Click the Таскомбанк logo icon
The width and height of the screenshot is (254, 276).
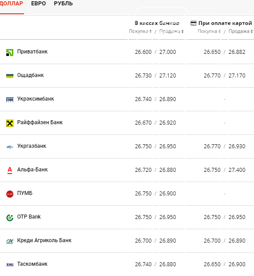pos(10,264)
